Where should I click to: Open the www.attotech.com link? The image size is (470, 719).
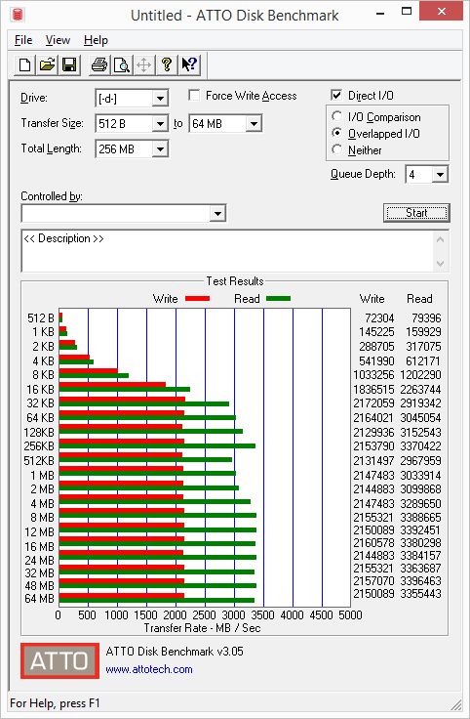(149, 669)
